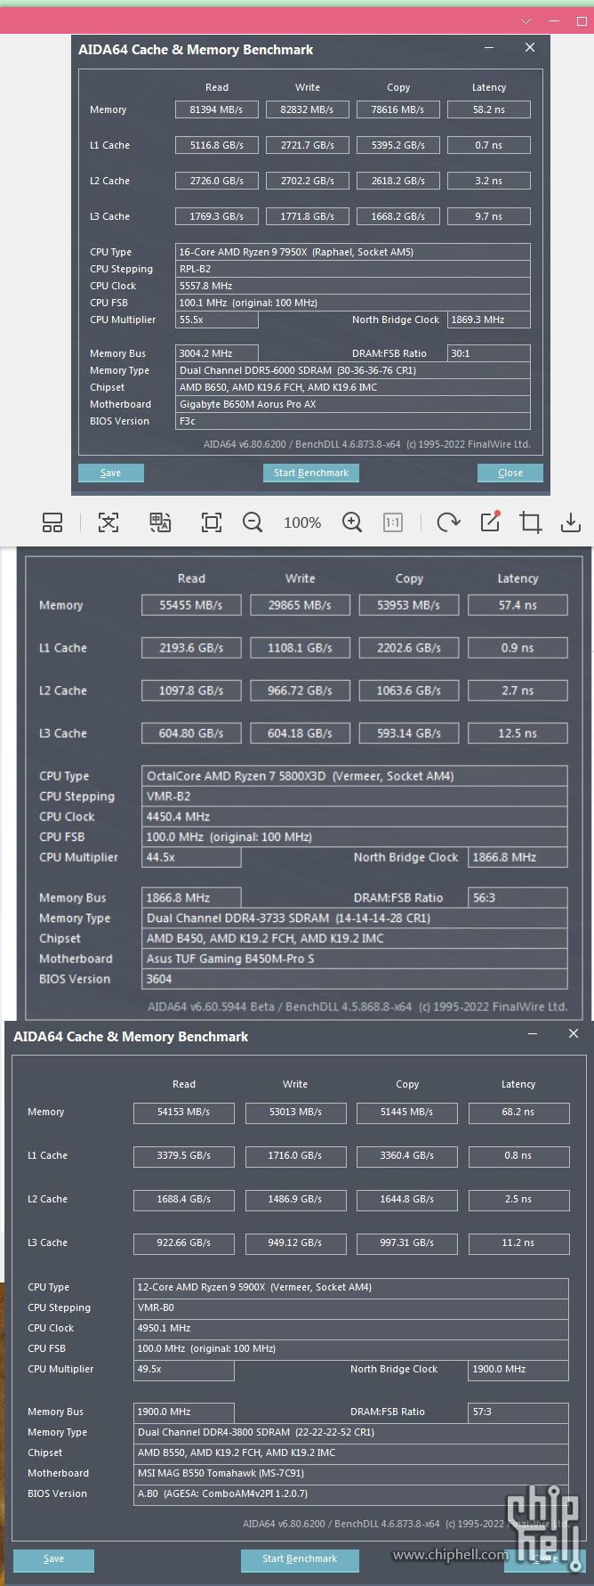Expand the chevron menu in pink title bar
The height and width of the screenshot is (1586, 594).
coord(526,20)
